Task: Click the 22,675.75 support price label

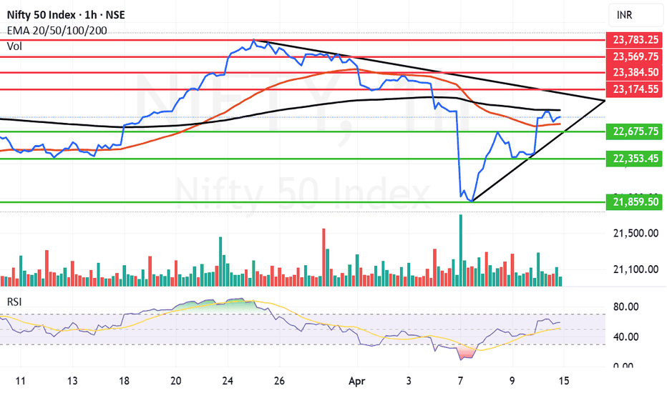Action: [x=634, y=131]
